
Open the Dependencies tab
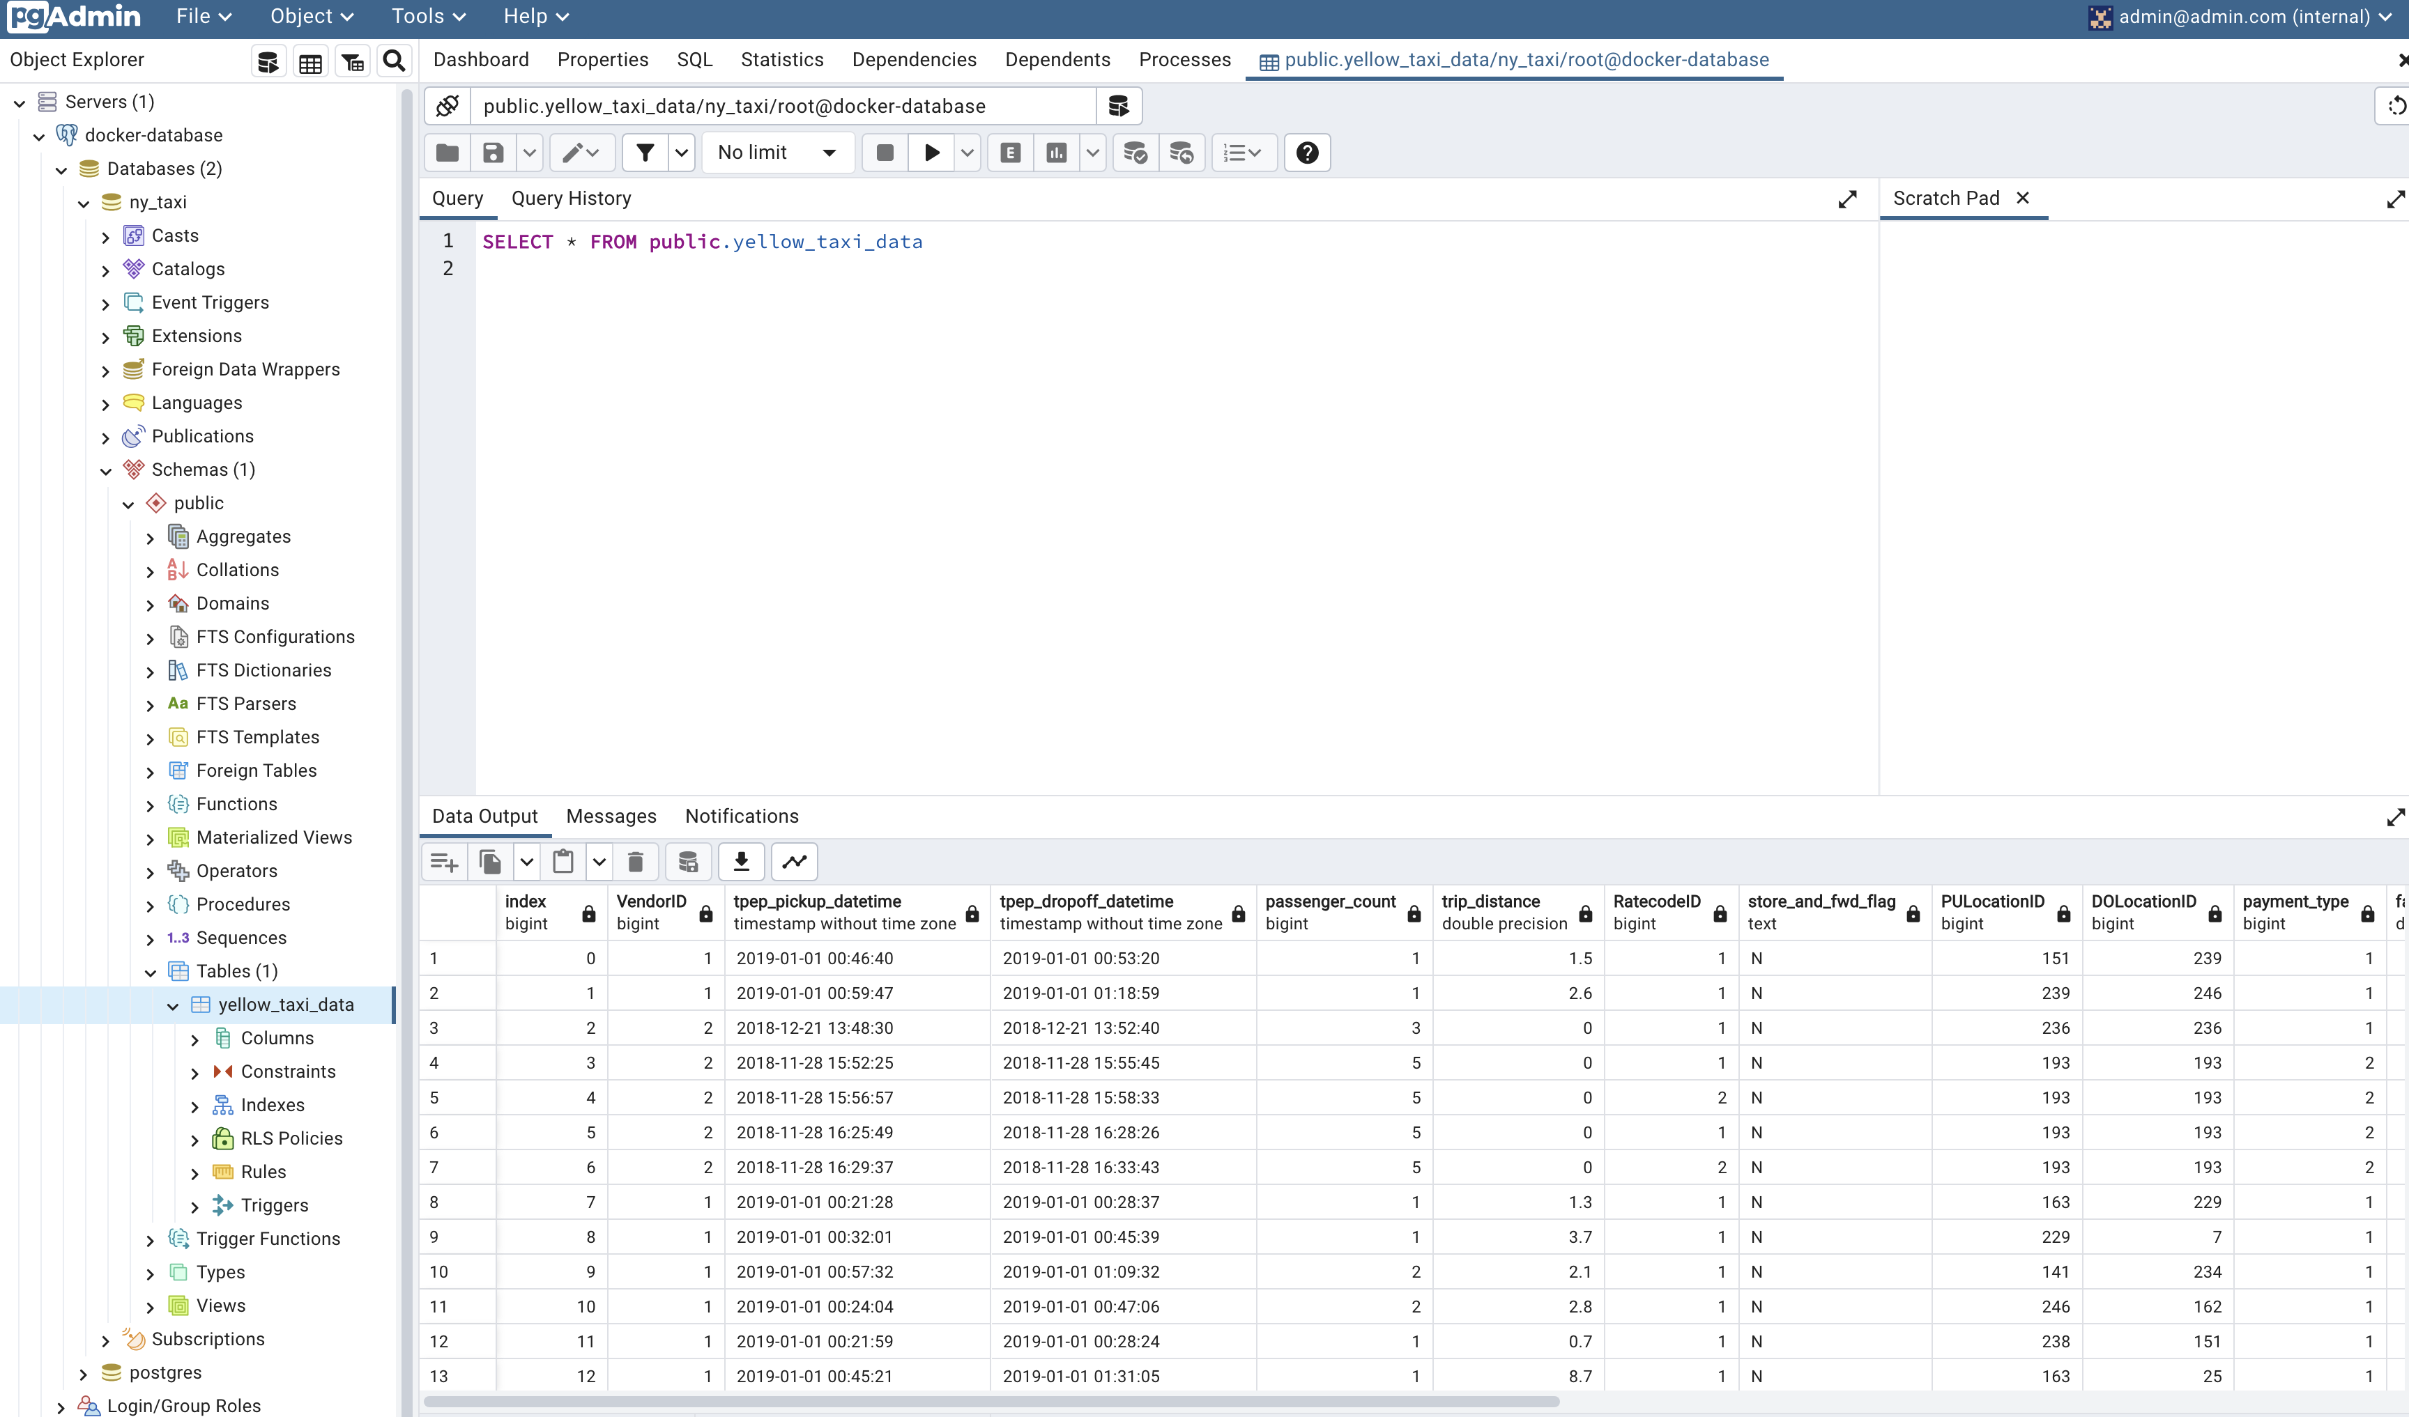pos(914,60)
